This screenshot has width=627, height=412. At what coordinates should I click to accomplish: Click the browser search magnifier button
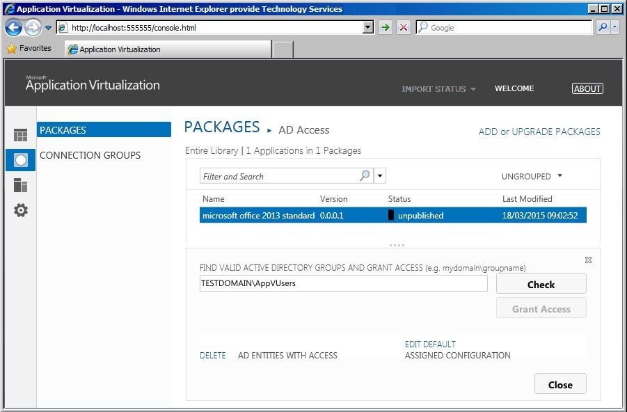click(x=603, y=28)
